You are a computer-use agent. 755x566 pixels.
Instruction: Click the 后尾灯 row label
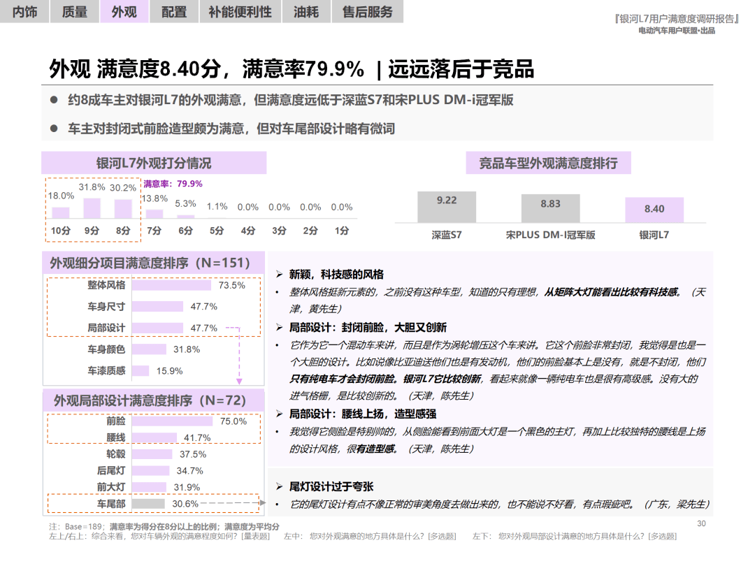click(x=110, y=471)
